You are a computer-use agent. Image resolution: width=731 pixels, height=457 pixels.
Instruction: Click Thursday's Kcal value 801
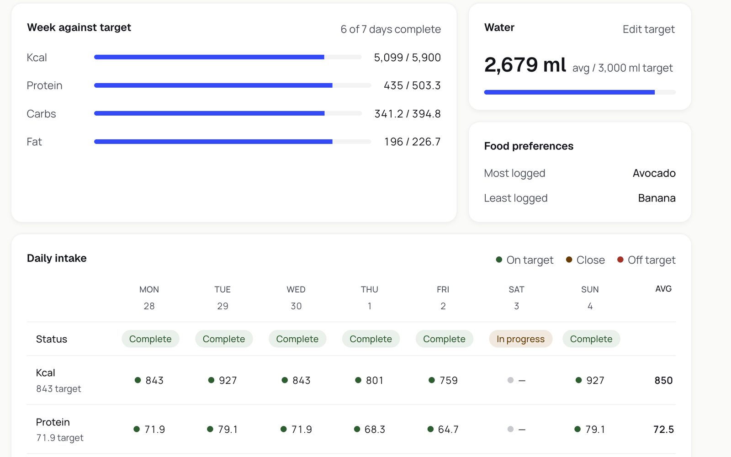pyautogui.click(x=375, y=380)
